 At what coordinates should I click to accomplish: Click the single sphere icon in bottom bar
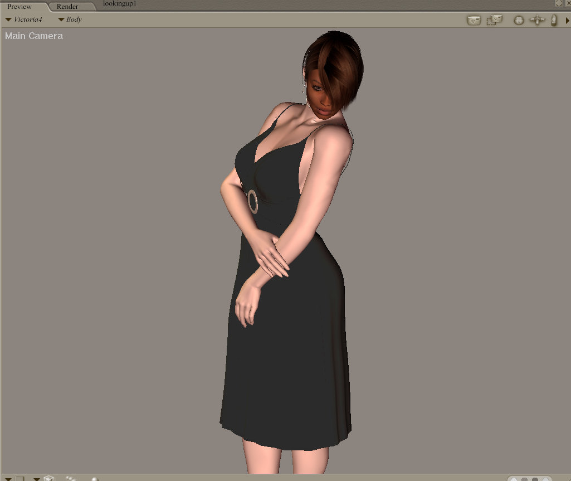tap(95, 479)
